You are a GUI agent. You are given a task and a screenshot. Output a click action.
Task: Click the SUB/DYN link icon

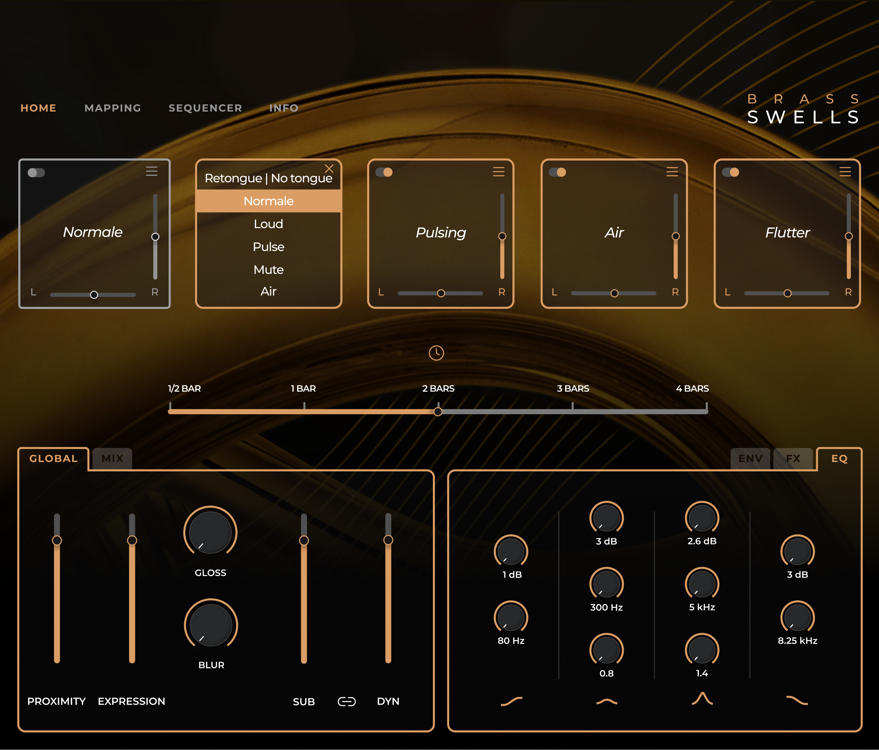[x=346, y=702]
